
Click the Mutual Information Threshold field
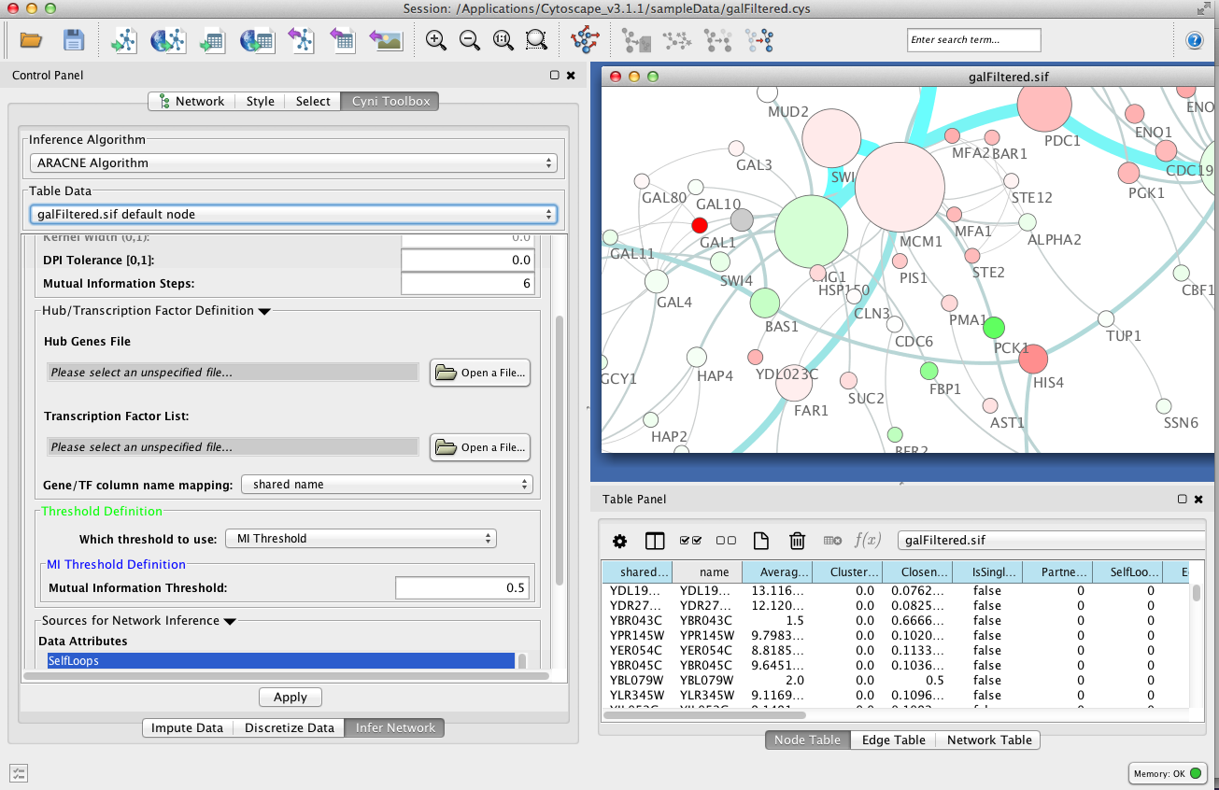pyautogui.click(x=461, y=588)
